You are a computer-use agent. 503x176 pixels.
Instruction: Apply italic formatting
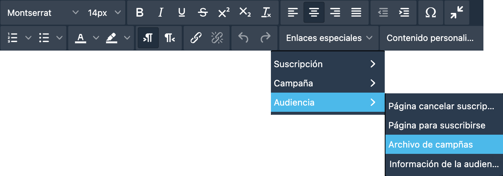[160, 13]
